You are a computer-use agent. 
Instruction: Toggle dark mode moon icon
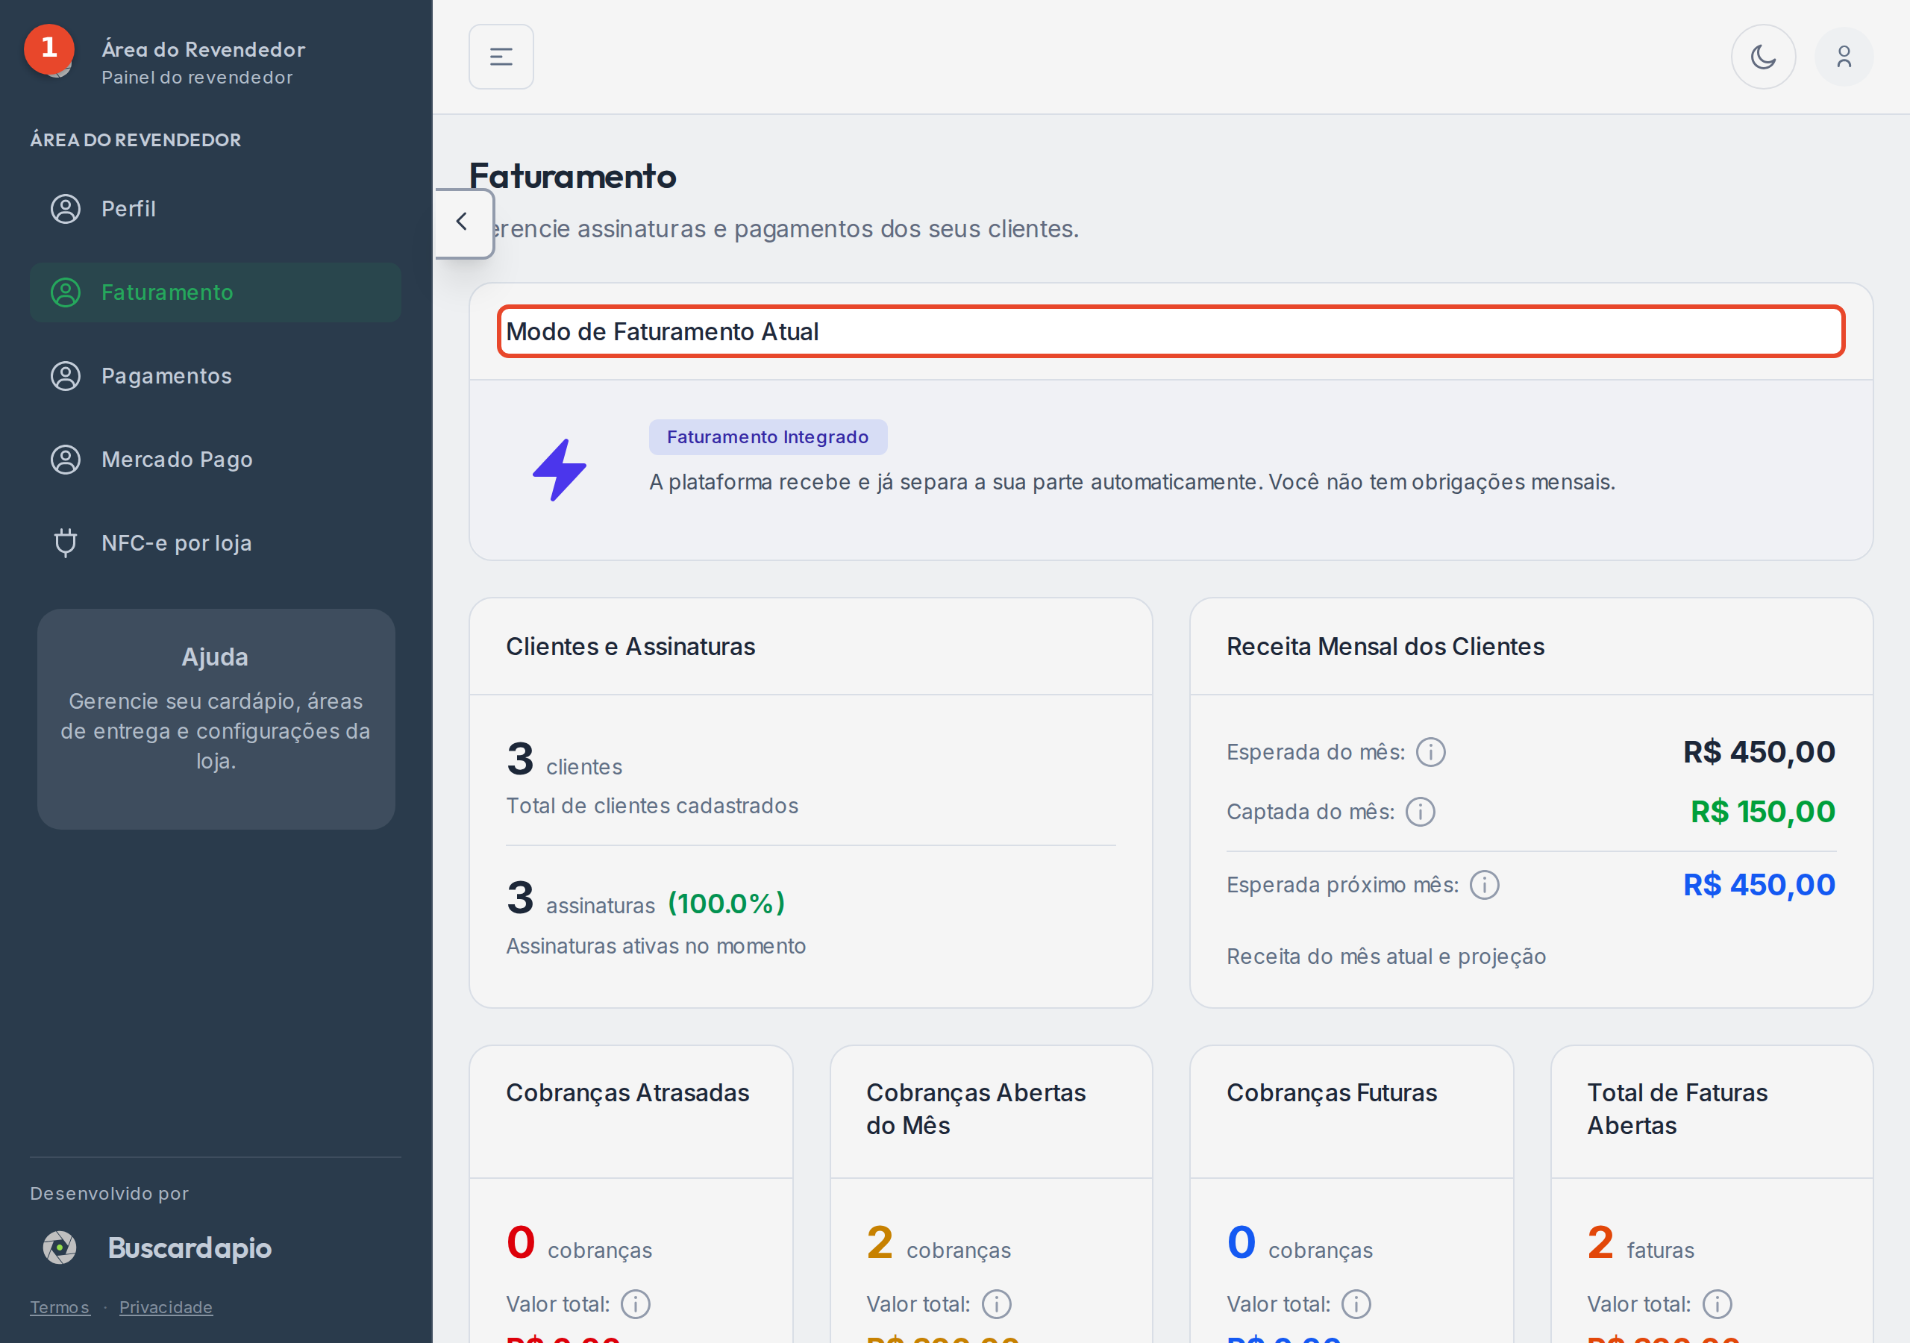[1763, 57]
